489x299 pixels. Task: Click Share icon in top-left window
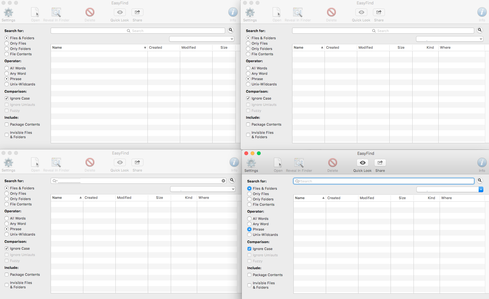pos(137,13)
